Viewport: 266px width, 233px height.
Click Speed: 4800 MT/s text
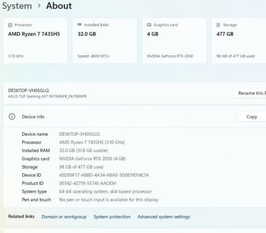(94, 56)
